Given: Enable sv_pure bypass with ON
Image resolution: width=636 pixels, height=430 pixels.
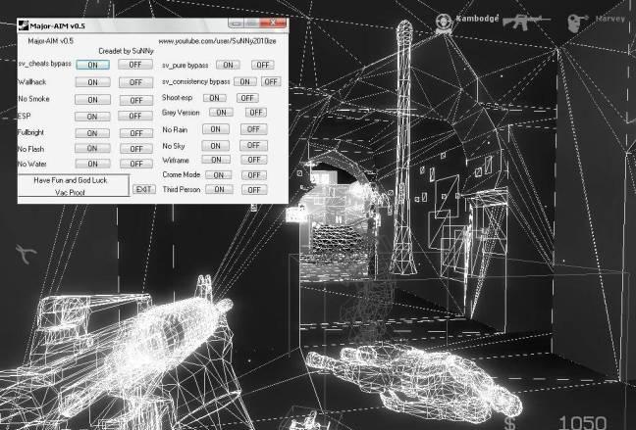Looking at the screenshot, I should [228, 65].
